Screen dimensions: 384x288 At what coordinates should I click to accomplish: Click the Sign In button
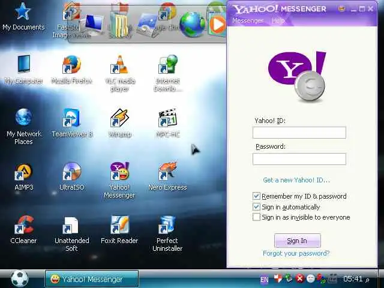[x=298, y=241]
